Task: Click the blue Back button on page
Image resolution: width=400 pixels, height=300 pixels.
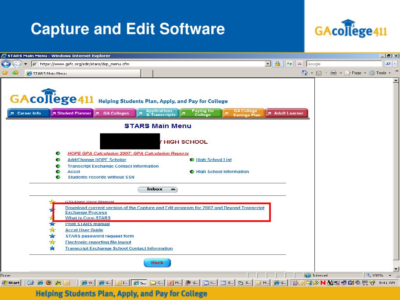Action: 157,263
